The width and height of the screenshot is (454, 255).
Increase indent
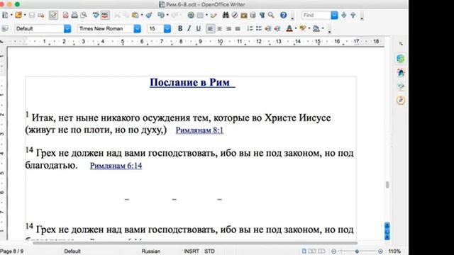pos(277,28)
